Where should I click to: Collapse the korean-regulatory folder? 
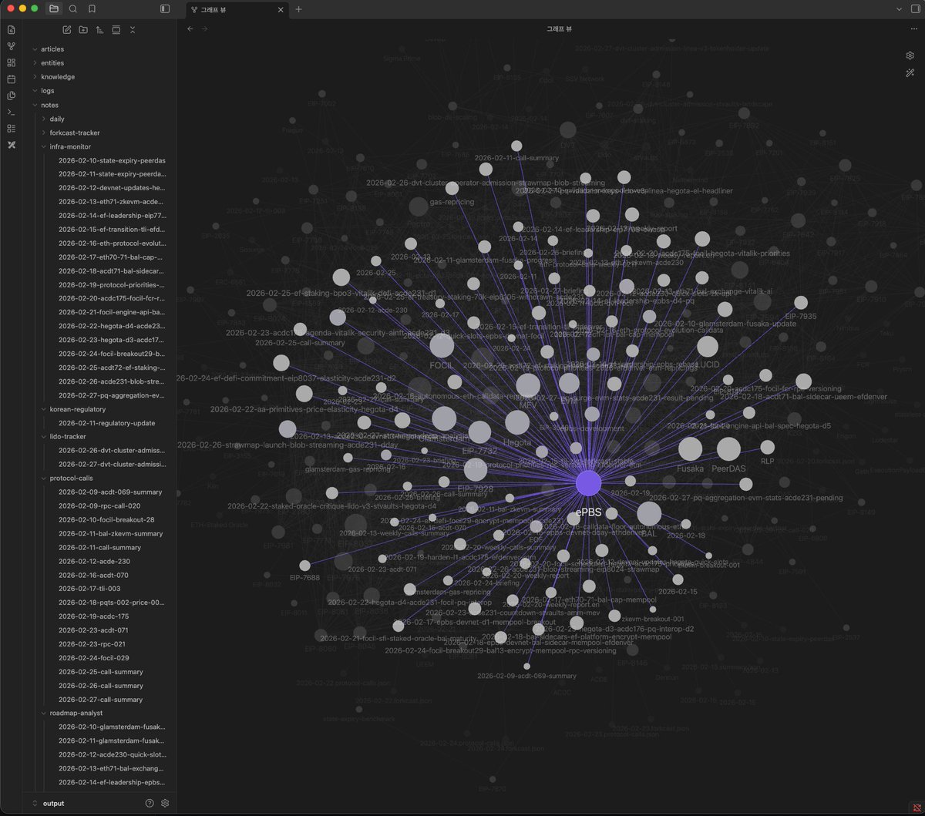(x=77, y=409)
